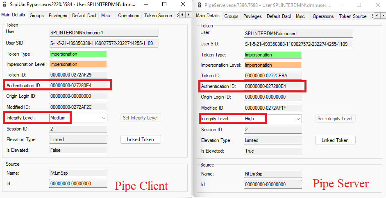Select Token Source tab in PipeServer window
386x198 pixels.
pos(352,16)
